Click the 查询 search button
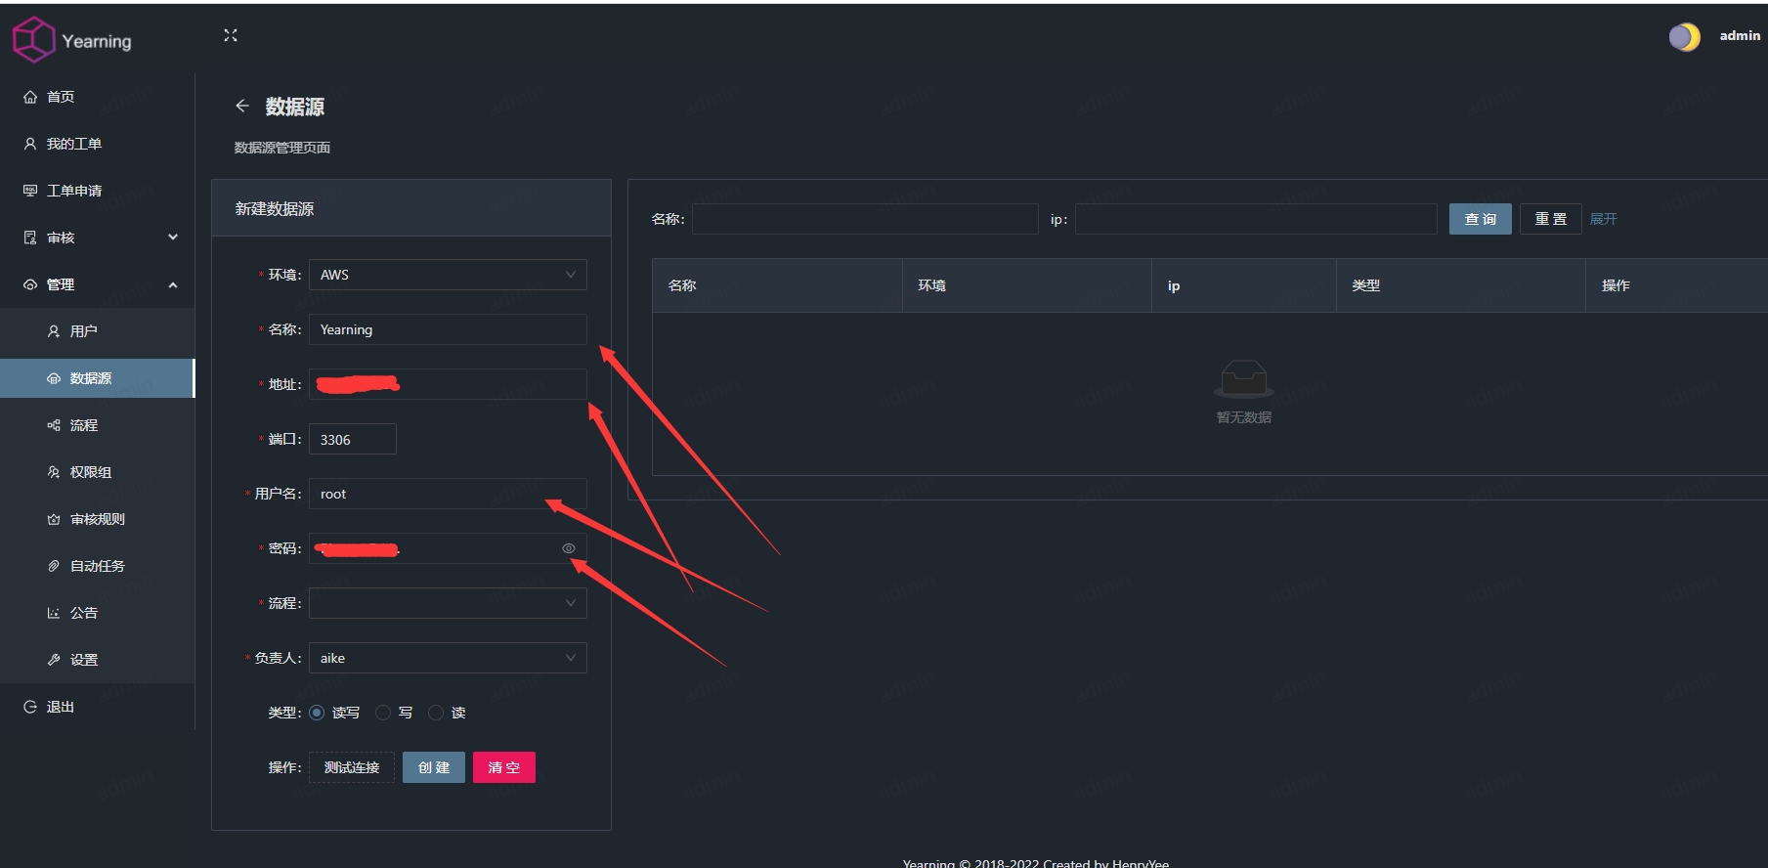Viewport: 1768px width, 868px height. click(1481, 219)
